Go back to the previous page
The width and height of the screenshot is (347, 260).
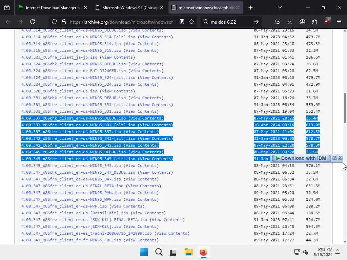pos(8,22)
